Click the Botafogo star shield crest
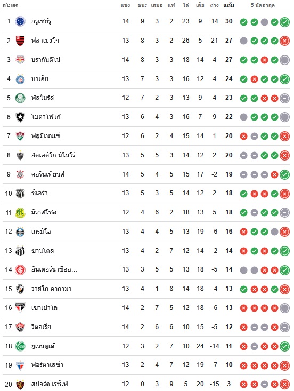The image size is (294, 391). pos(20,117)
